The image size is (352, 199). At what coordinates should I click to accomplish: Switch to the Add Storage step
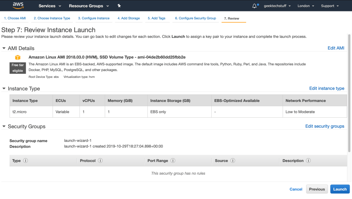coord(129,18)
